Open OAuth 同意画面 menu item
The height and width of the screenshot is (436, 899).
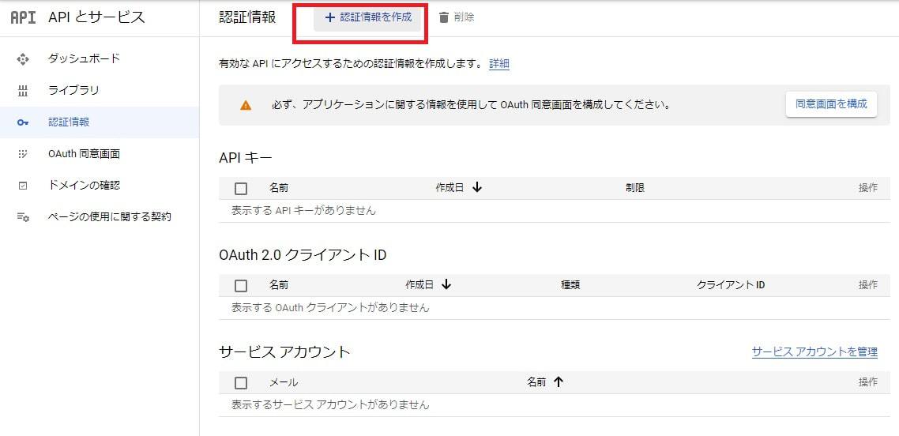tap(84, 154)
